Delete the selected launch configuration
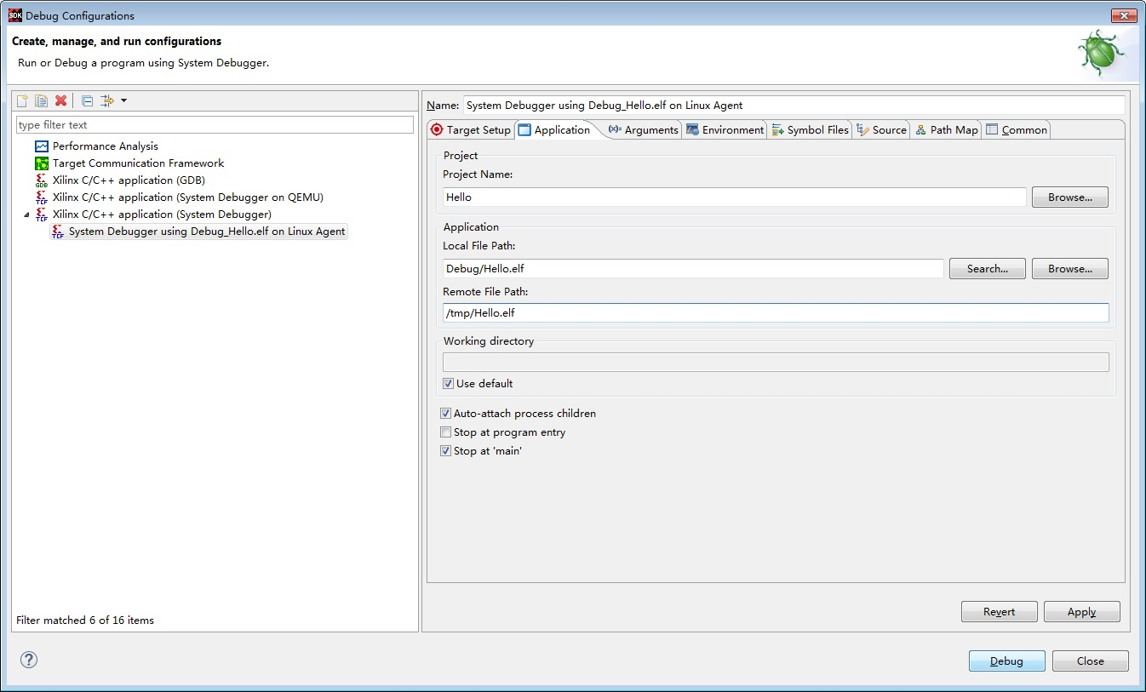 point(61,101)
